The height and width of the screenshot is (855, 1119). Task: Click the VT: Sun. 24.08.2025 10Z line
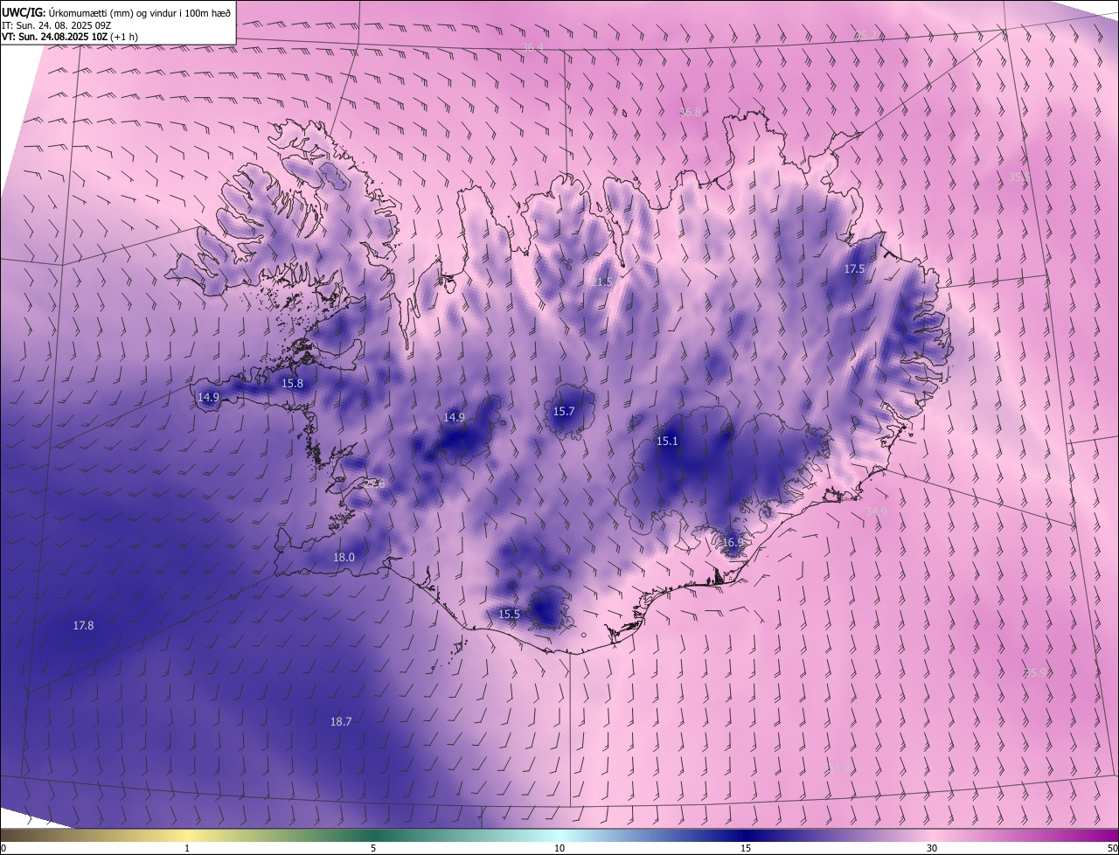click(69, 37)
